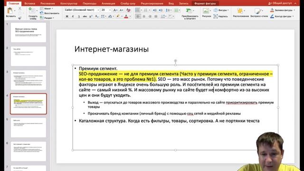Click the Общий доступ share button

coord(280,3)
